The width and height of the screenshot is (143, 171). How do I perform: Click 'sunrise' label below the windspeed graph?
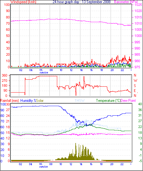(44, 73)
